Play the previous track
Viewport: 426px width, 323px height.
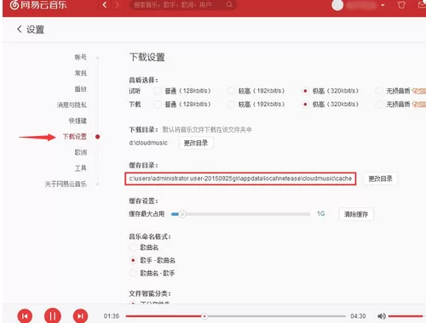[x=25, y=316]
